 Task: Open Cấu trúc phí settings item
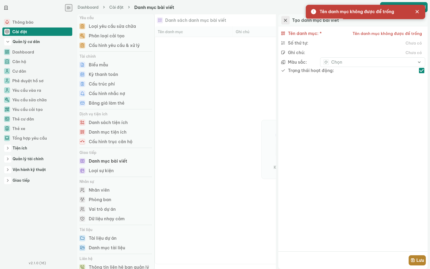[x=116, y=84]
